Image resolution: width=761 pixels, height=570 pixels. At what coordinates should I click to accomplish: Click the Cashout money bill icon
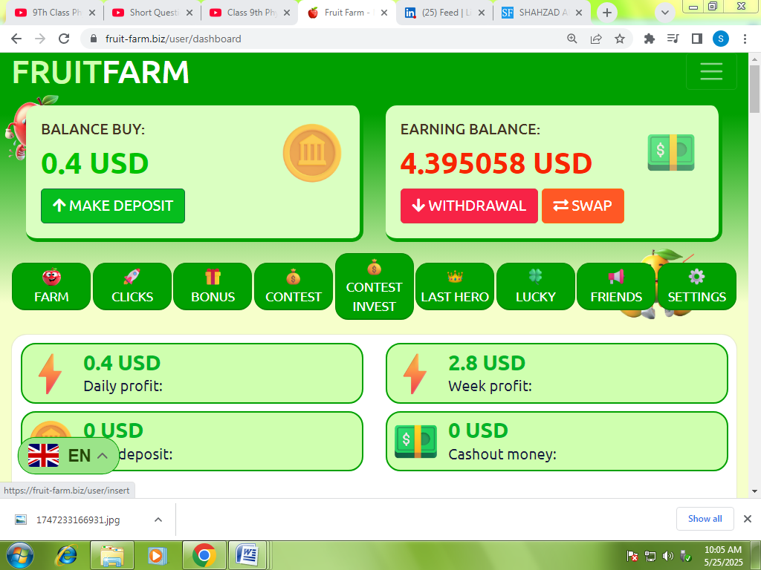point(415,441)
